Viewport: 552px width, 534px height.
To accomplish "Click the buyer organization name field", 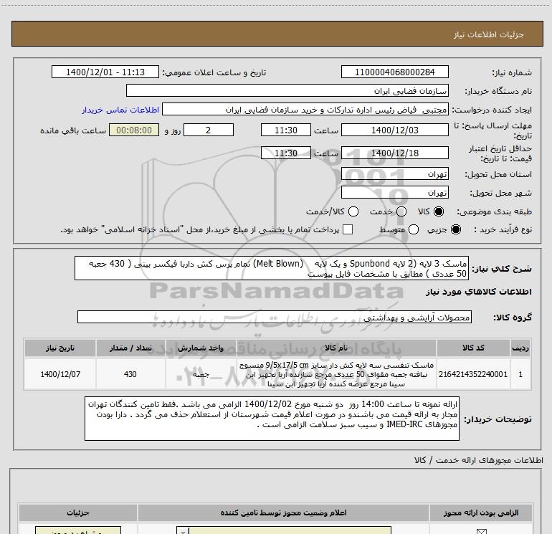I will (x=287, y=90).
